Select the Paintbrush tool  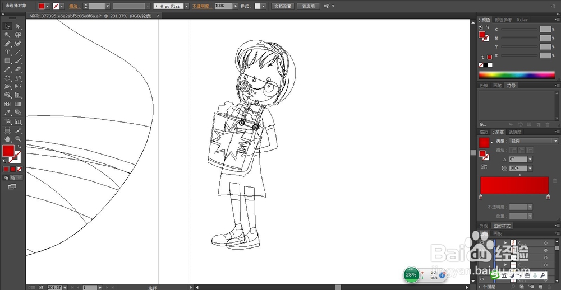(x=18, y=60)
